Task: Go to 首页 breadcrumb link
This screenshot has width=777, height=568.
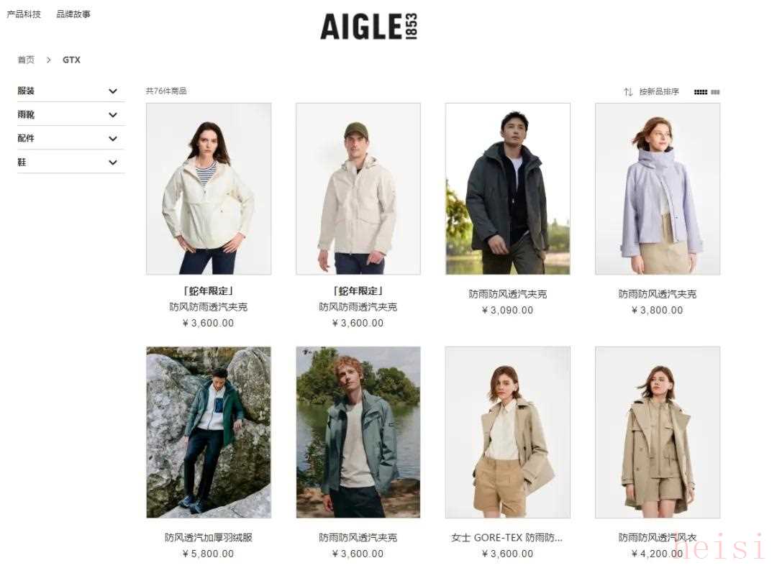Action: click(x=26, y=60)
